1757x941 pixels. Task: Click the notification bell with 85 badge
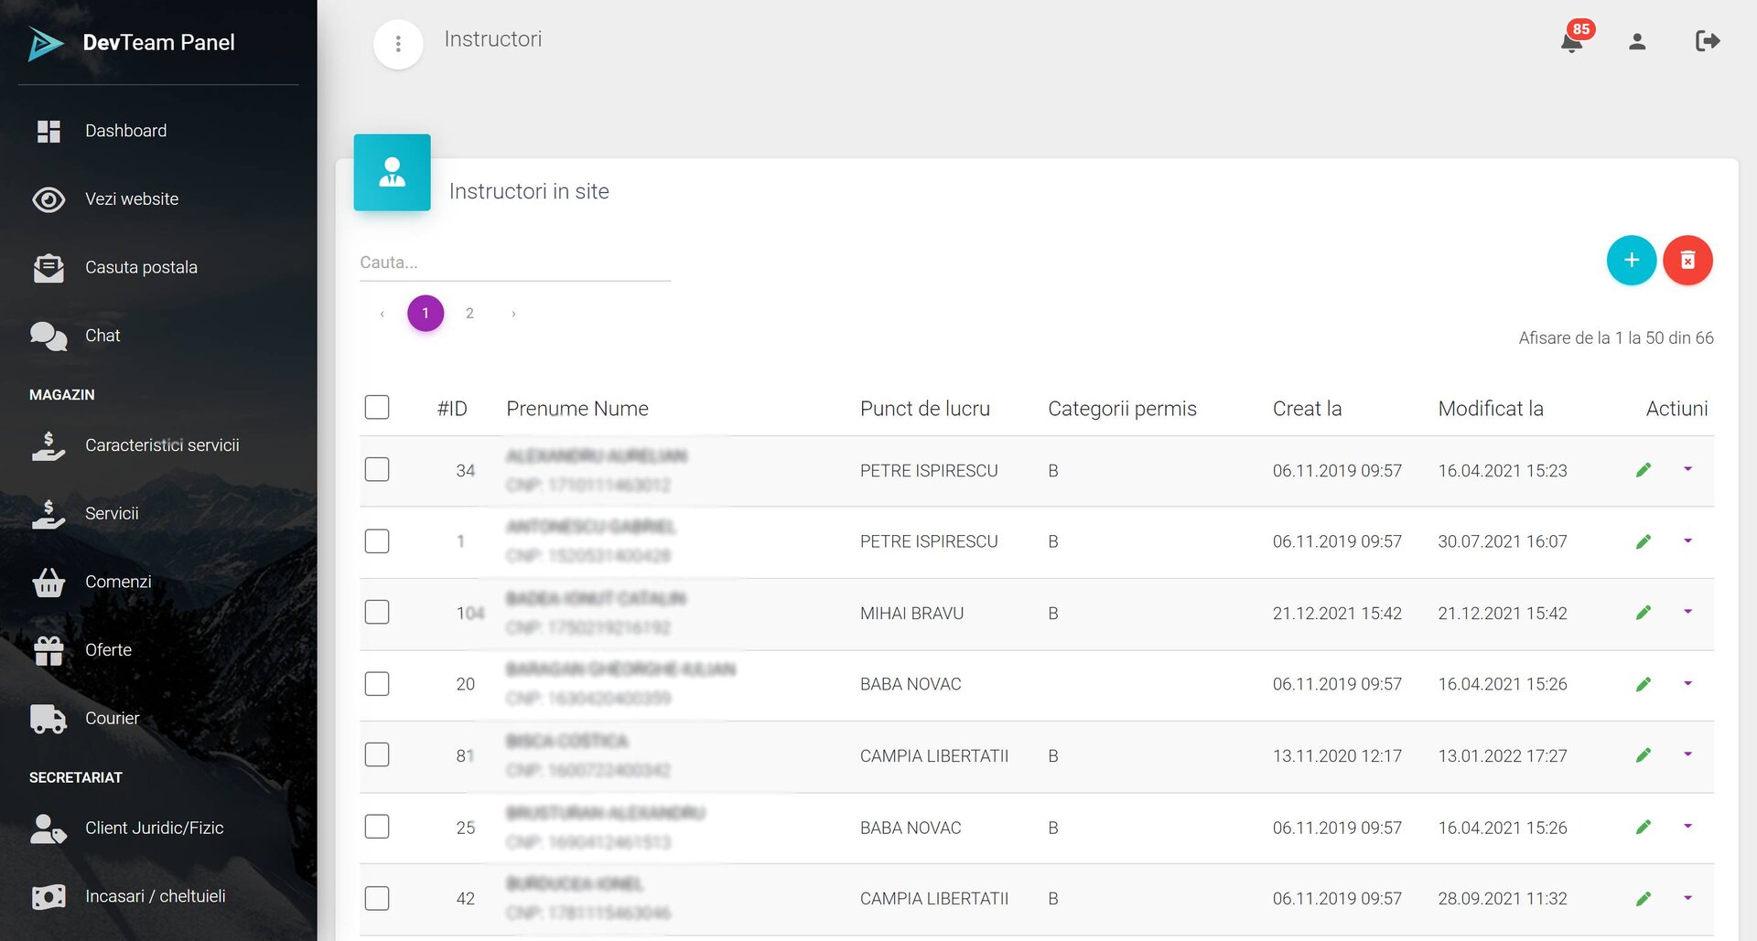coord(1572,41)
